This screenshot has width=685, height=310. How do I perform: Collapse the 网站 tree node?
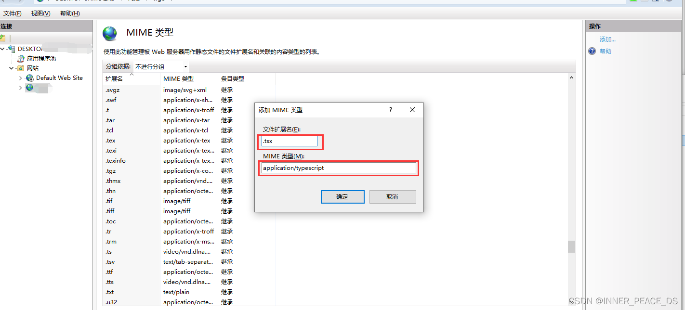pos(12,68)
